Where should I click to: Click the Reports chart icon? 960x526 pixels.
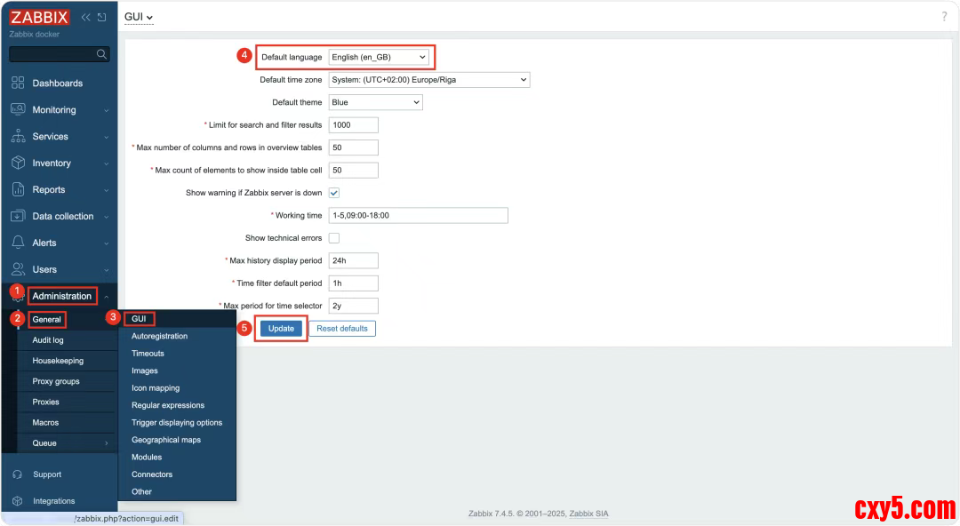tap(17, 189)
